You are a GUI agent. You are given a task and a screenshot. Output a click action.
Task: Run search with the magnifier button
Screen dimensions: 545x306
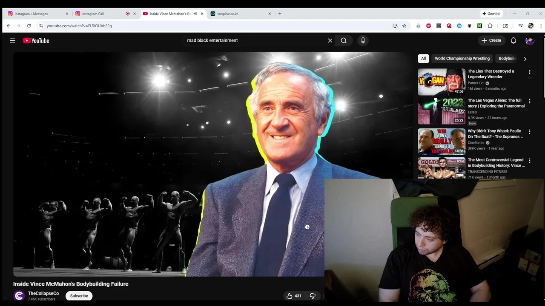(x=344, y=40)
